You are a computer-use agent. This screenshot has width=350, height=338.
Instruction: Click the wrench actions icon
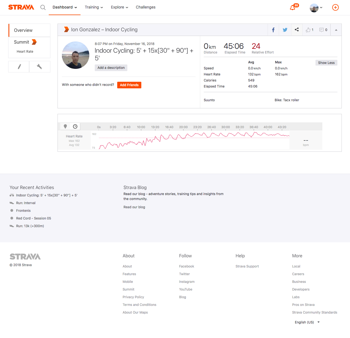coord(40,67)
